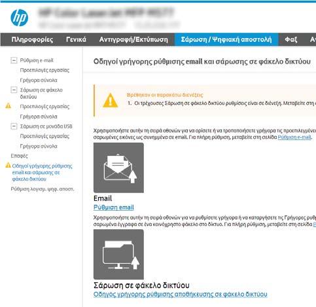The height and width of the screenshot is (307, 316).
Task: Follow the Ρύθμιση email link under Email
Action: [114, 208]
